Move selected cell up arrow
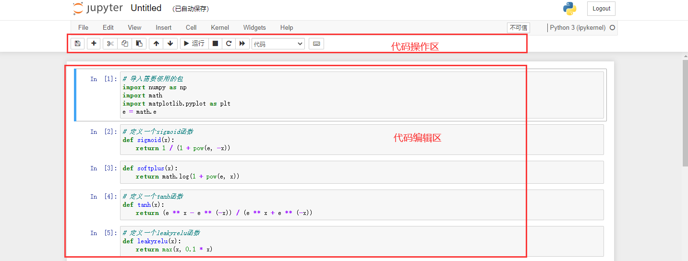The height and width of the screenshot is (261, 688). [x=156, y=44]
